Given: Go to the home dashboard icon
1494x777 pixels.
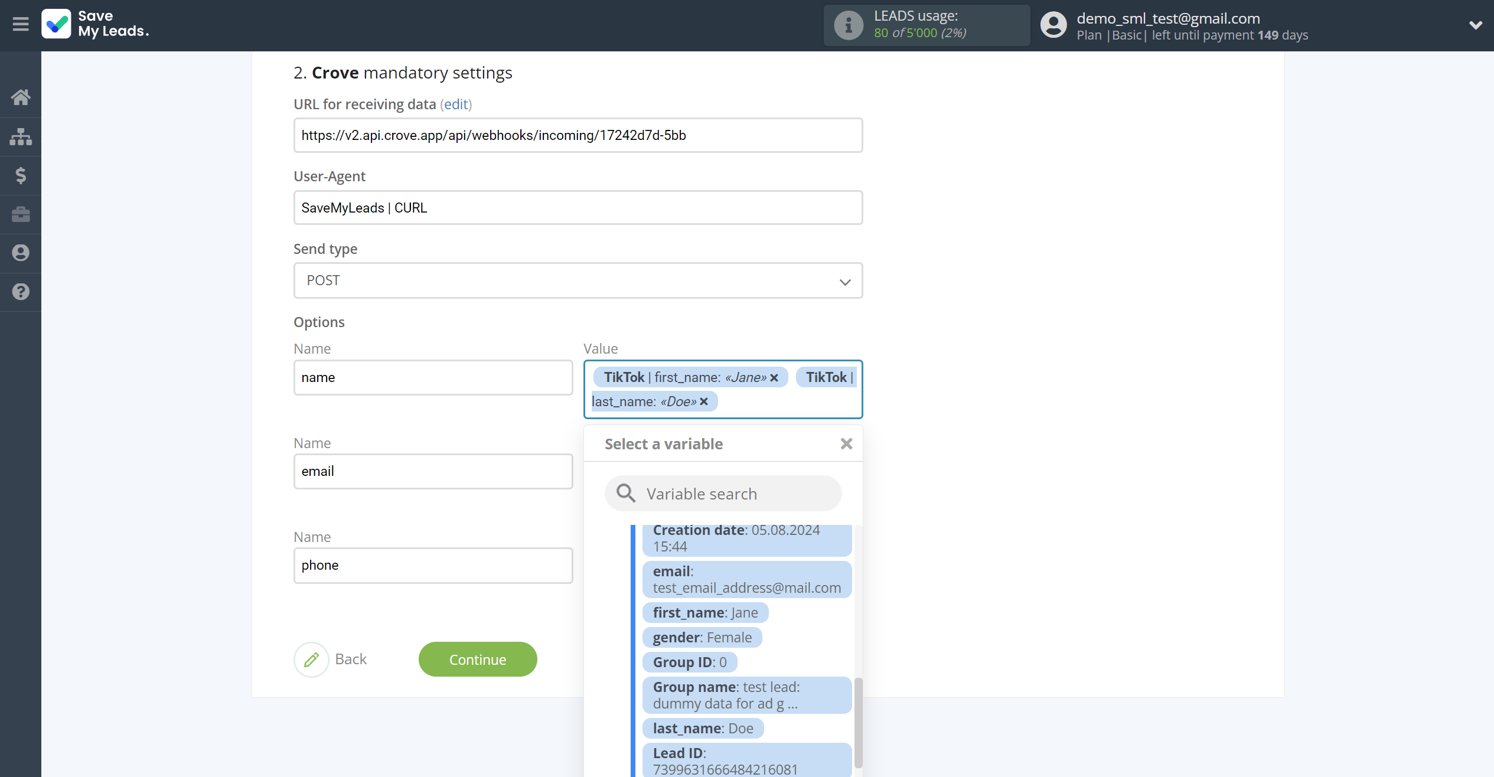Looking at the screenshot, I should coord(21,97).
